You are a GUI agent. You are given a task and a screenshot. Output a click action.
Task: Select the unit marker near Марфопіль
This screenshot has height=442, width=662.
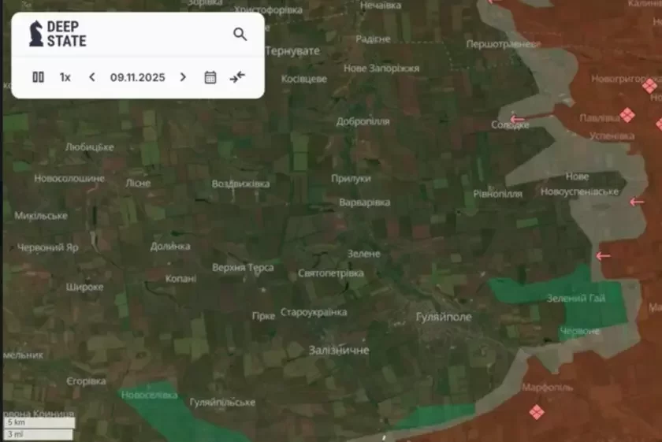(537, 411)
